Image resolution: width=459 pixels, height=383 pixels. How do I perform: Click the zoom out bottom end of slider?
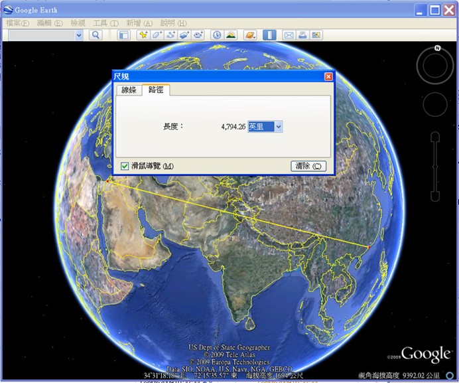(x=435, y=196)
